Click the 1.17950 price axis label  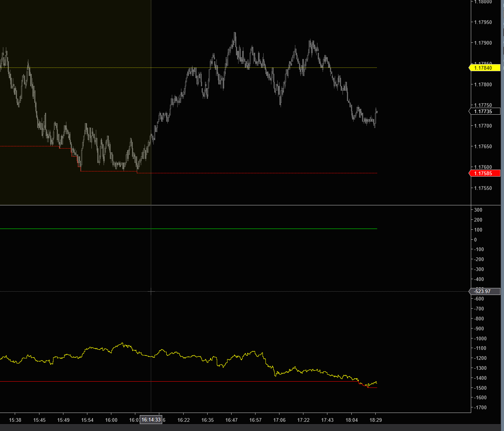click(483, 22)
